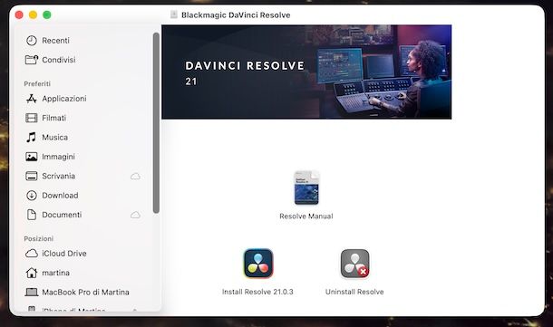Go to Applicazioni folder label
The height and width of the screenshot is (327, 553).
point(64,99)
